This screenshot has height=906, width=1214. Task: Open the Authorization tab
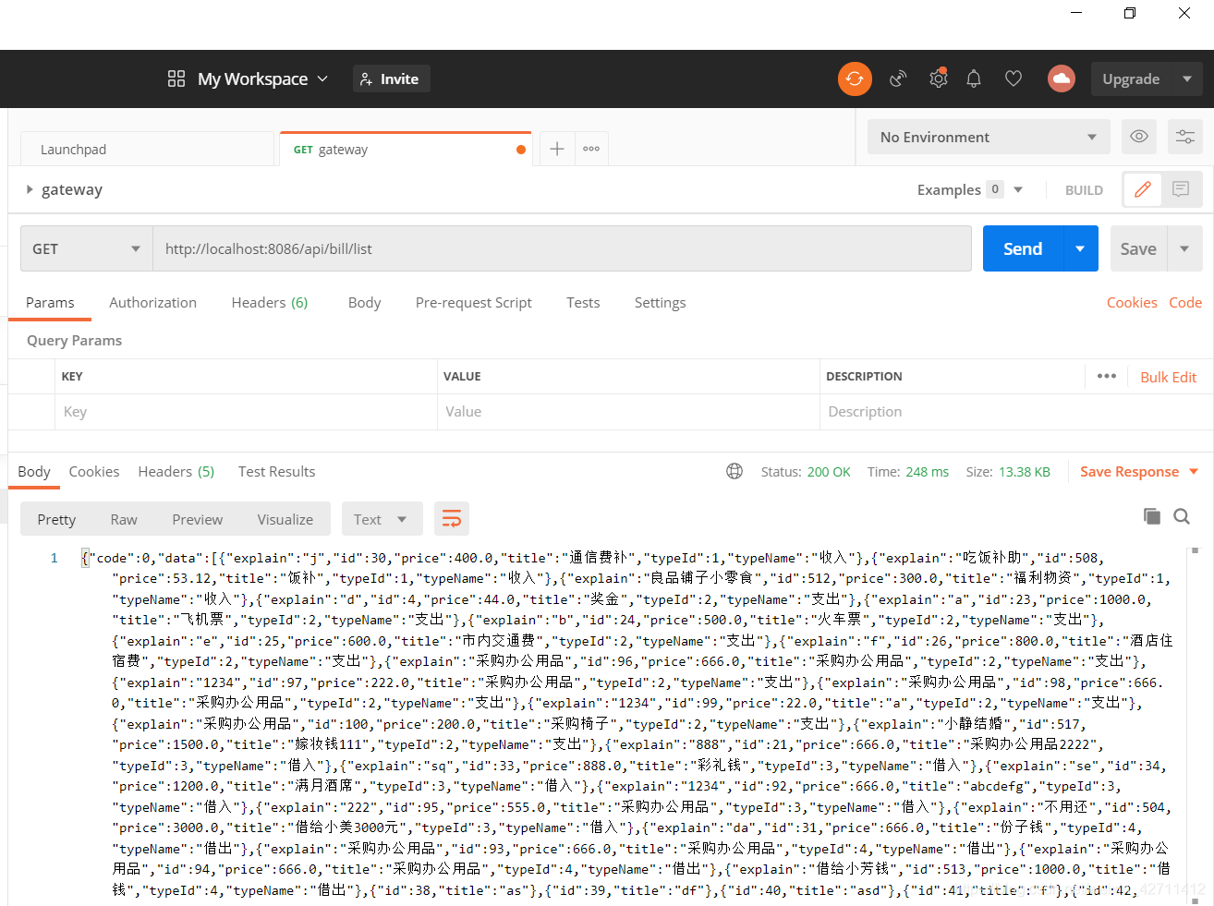152,302
